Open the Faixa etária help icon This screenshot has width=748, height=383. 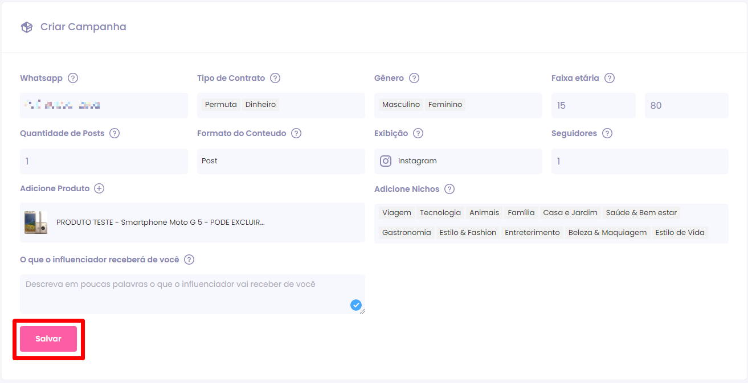click(x=610, y=78)
